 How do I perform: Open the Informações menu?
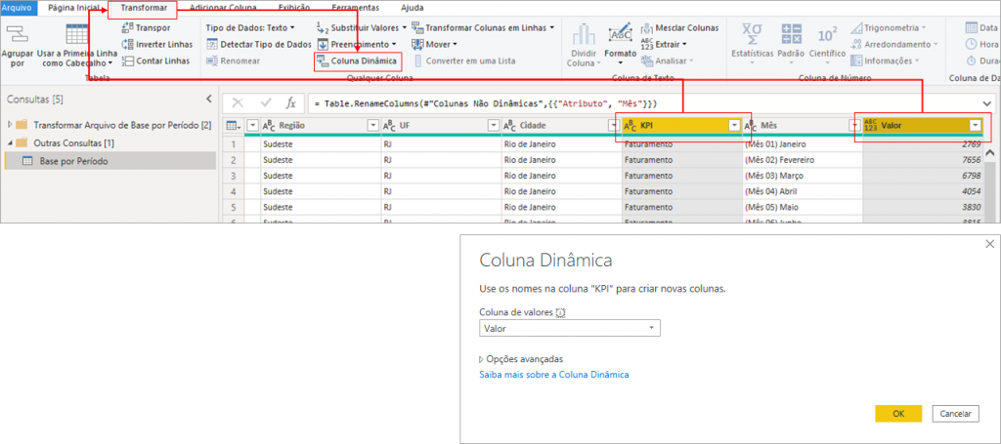(x=886, y=61)
